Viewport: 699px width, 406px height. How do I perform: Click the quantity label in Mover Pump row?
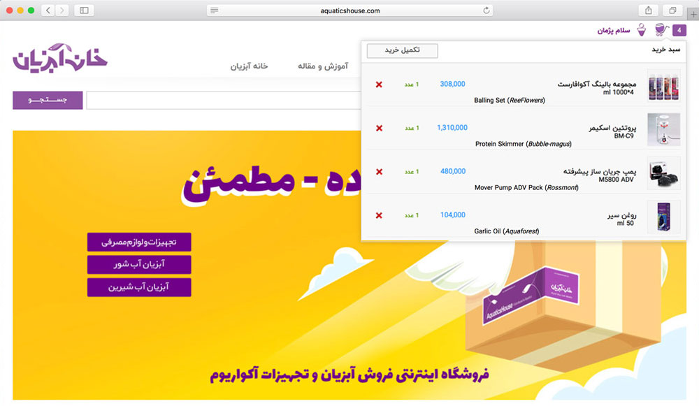point(412,172)
